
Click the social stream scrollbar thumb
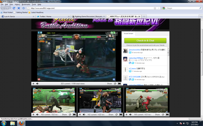coord(168,52)
